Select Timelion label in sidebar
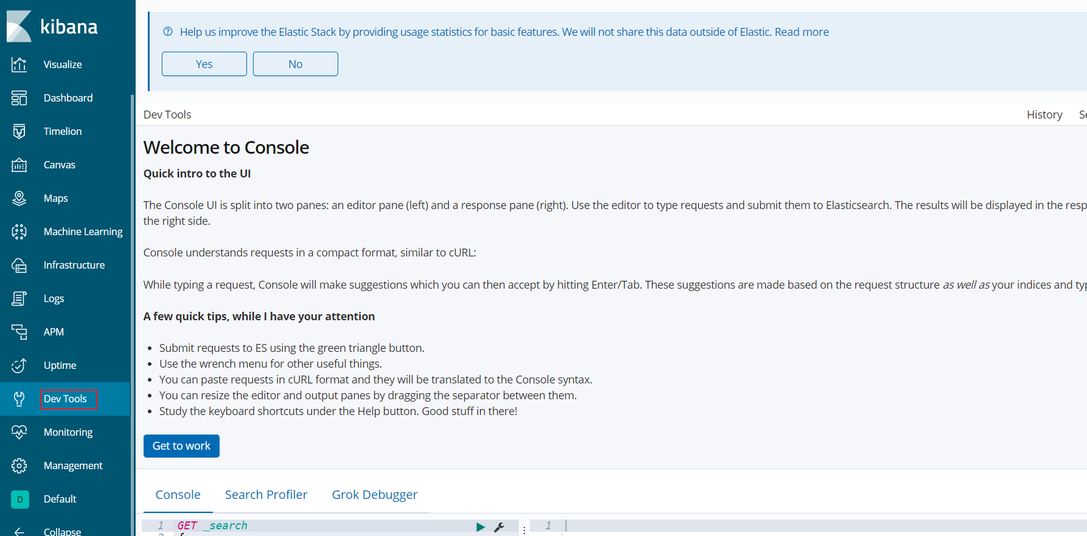Screen dimensions: 1087x536 pos(63,131)
